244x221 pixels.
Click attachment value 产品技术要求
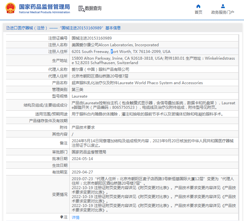[83, 128]
